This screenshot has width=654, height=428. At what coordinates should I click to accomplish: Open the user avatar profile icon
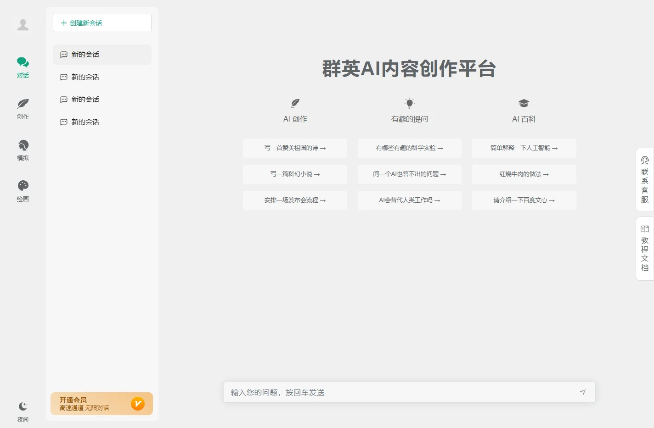23,25
